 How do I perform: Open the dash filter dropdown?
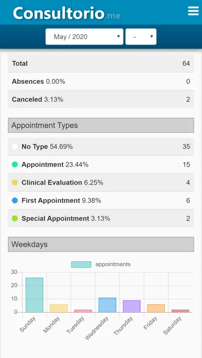141,37
